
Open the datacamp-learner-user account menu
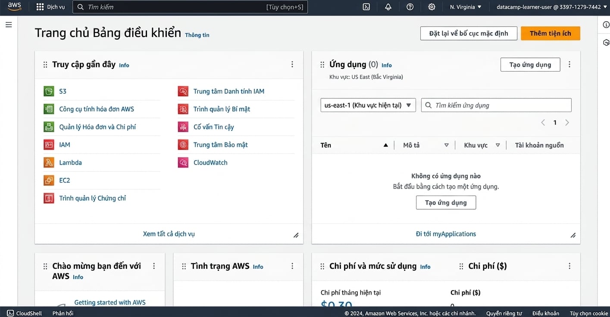pos(551,7)
